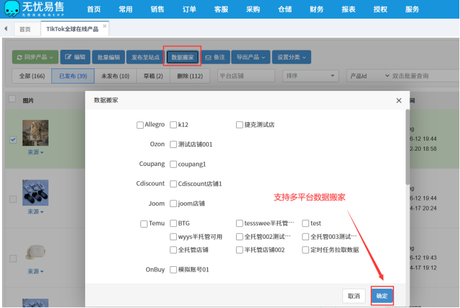Close the TikTok全球在线产品 tab
Image resolution: width=460 pixels, height=308 pixels.
click(x=104, y=26)
